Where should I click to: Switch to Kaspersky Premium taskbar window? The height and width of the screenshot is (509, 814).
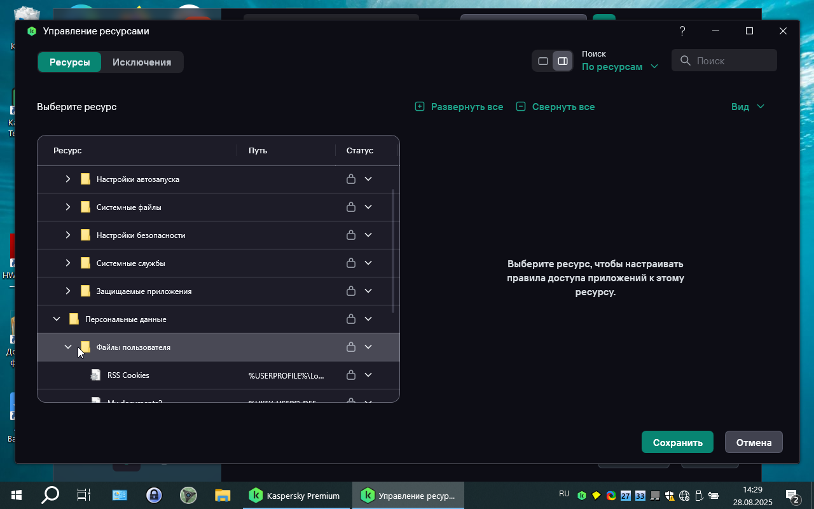point(296,495)
